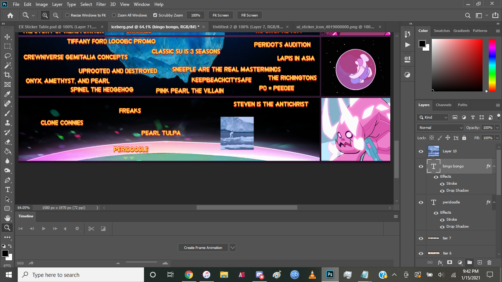Select the Brush tool
The image size is (502, 282).
7,113
